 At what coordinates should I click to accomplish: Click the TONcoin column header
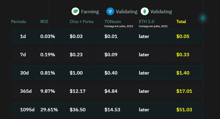coord(113,22)
